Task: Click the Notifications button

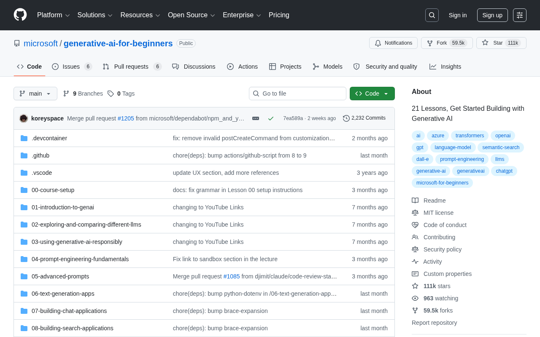Action: 393,43
